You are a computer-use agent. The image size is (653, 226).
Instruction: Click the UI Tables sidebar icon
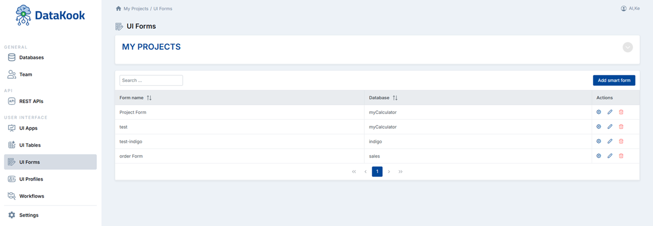pos(12,145)
